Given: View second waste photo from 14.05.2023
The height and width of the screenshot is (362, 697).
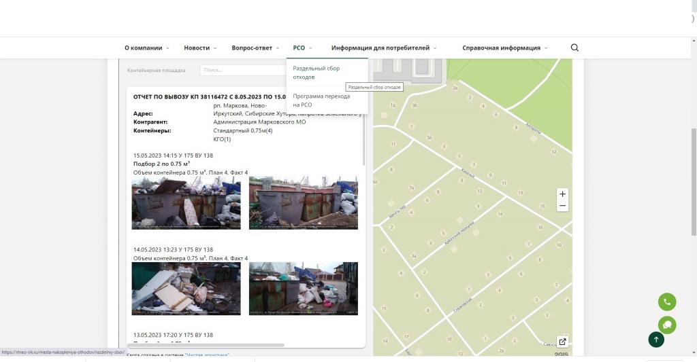Looking at the screenshot, I should click(303, 289).
